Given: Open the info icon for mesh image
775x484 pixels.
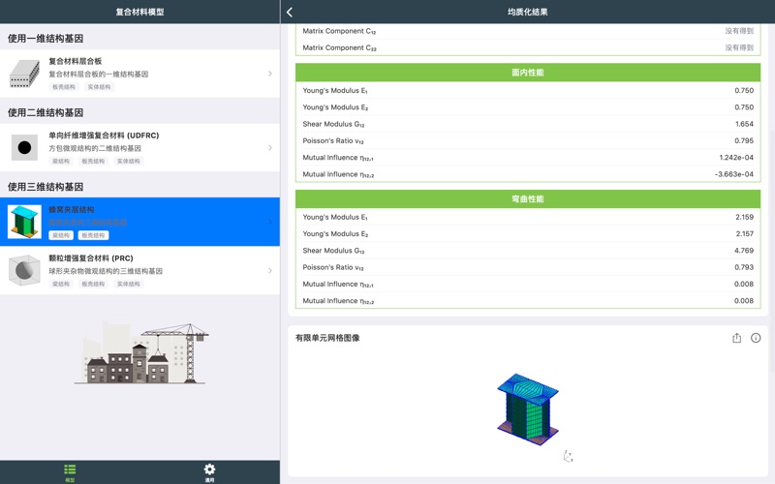Looking at the screenshot, I should [x=756, y=338].
